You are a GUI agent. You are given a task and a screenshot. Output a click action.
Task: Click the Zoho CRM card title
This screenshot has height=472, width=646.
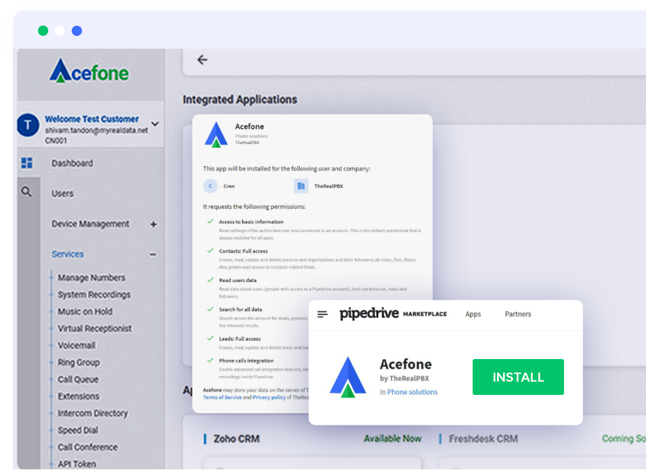coord(236,439)
